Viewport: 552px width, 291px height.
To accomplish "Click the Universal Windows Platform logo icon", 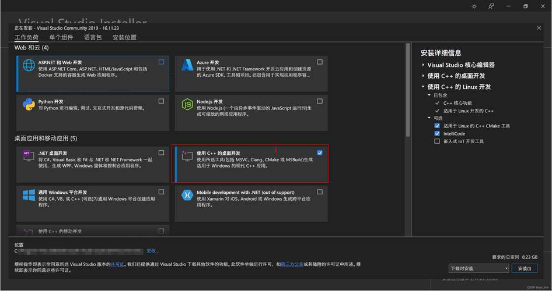I will 29,196.
